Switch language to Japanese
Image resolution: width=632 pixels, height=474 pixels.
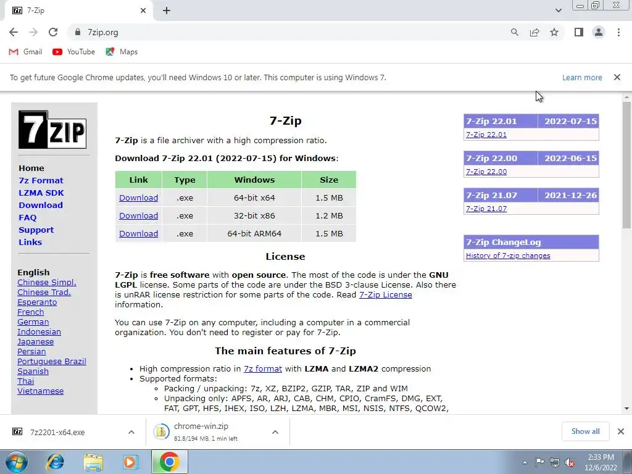point(35,342)
